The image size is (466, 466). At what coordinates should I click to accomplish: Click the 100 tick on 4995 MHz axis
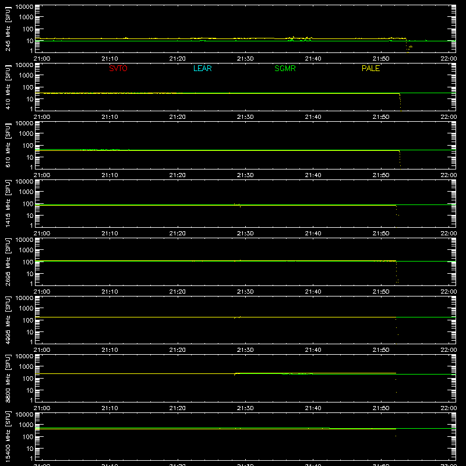(x=28, y=320)
